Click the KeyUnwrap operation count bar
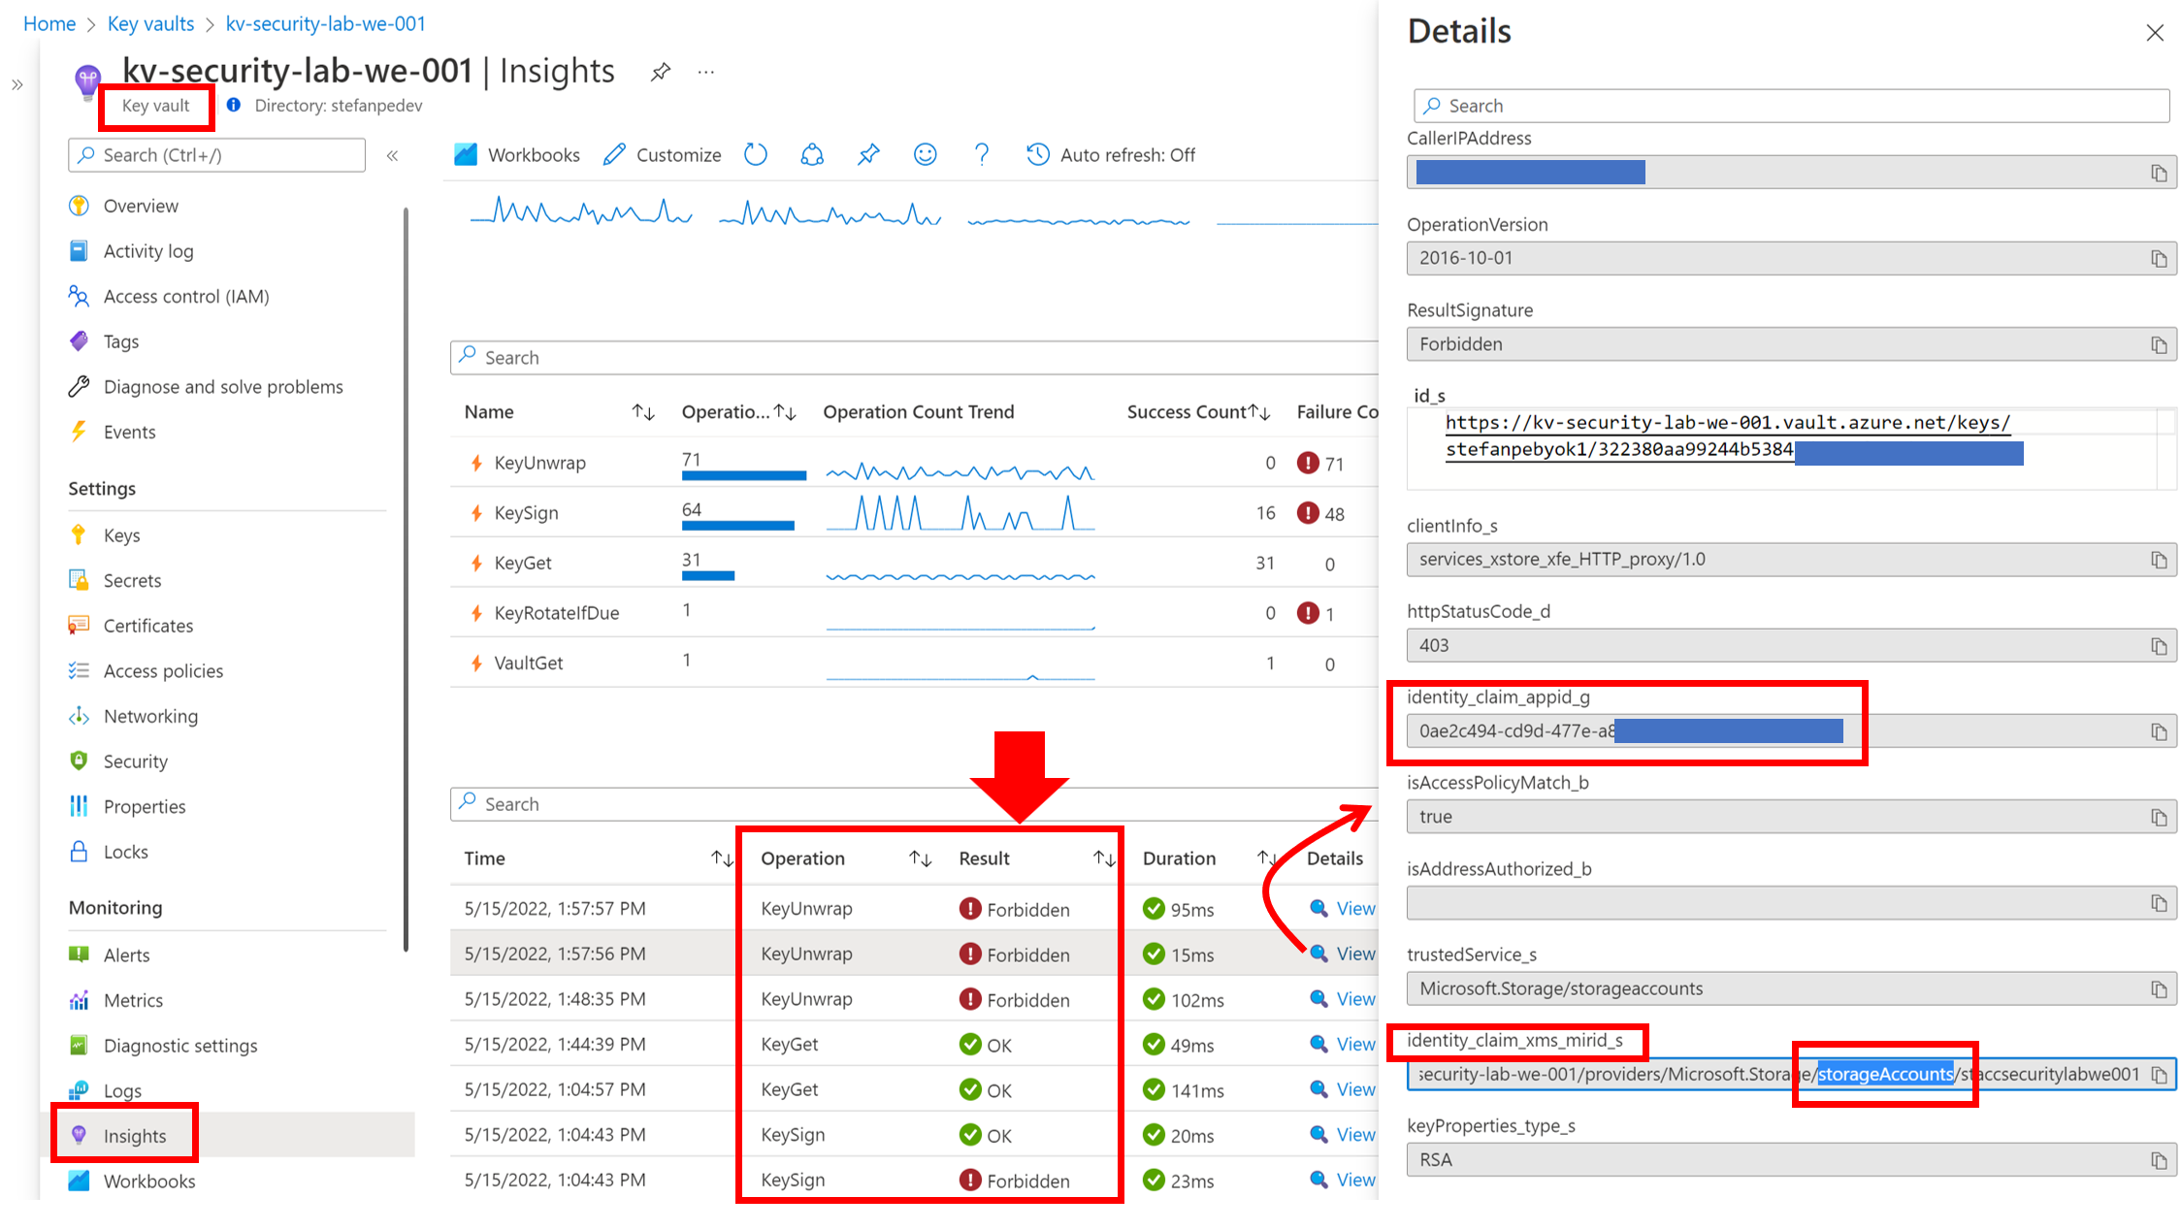Viewport: 2181px width, 1230px height. click(x=743, y=475)
